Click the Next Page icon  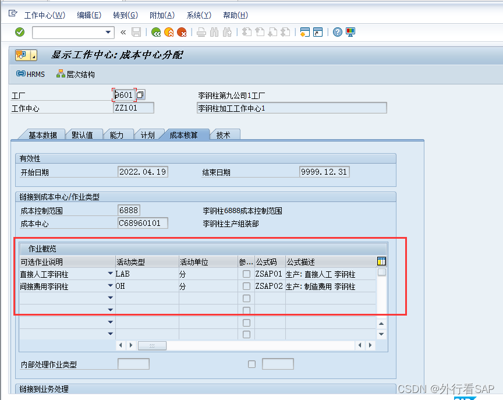coord(272,32)
